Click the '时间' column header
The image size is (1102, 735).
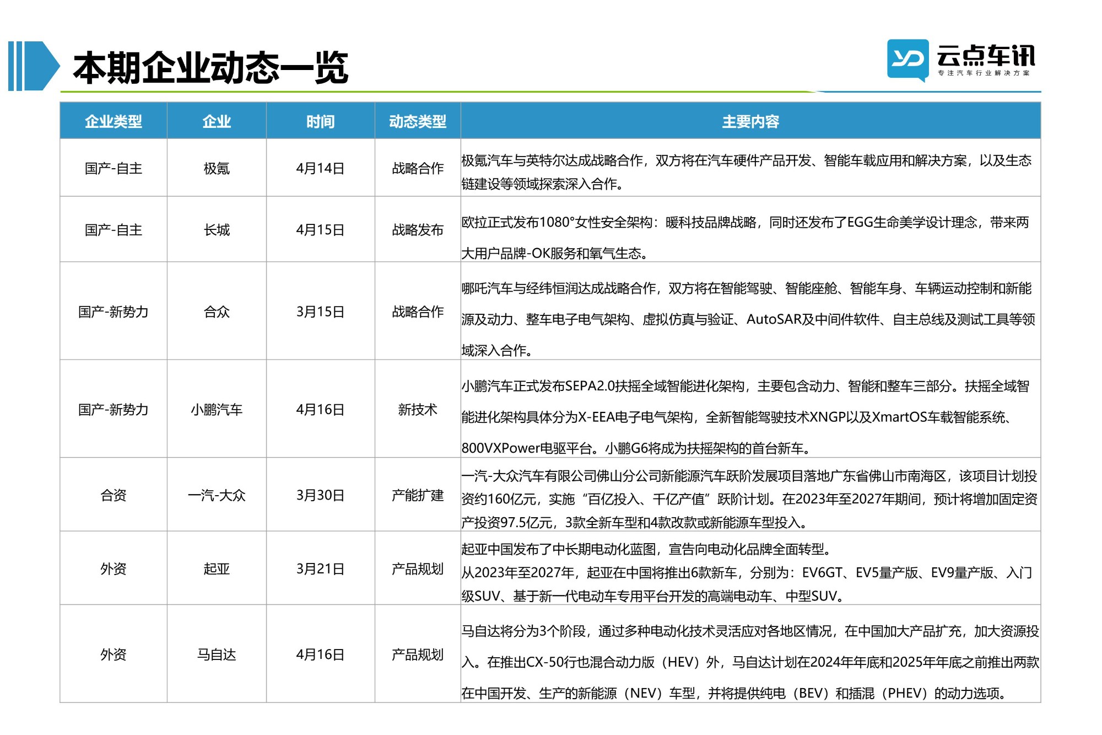[321, 121]
